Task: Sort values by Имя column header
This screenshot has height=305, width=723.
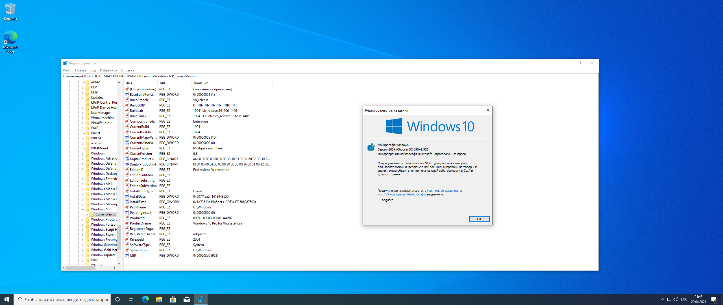Action: click(140, 83)
